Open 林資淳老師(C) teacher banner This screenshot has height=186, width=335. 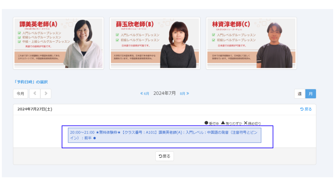(251, 43)
